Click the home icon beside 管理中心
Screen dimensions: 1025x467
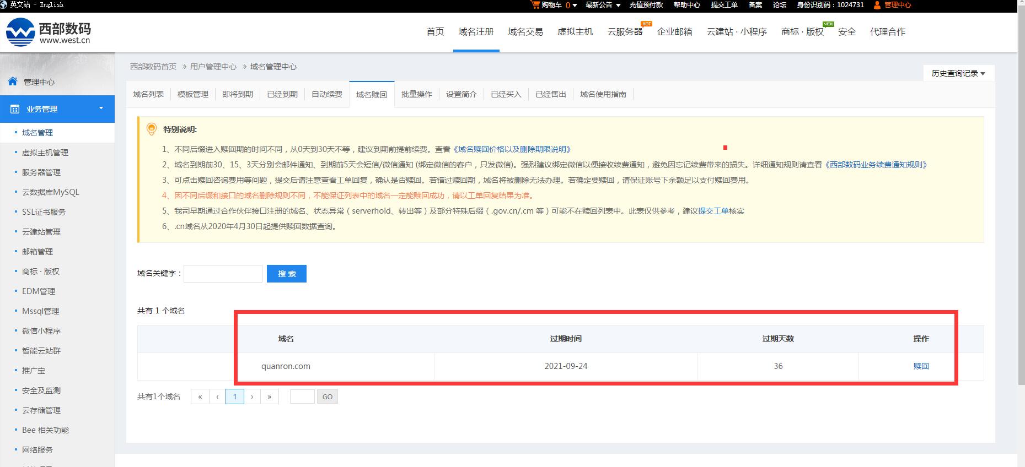tap(13, 82)
